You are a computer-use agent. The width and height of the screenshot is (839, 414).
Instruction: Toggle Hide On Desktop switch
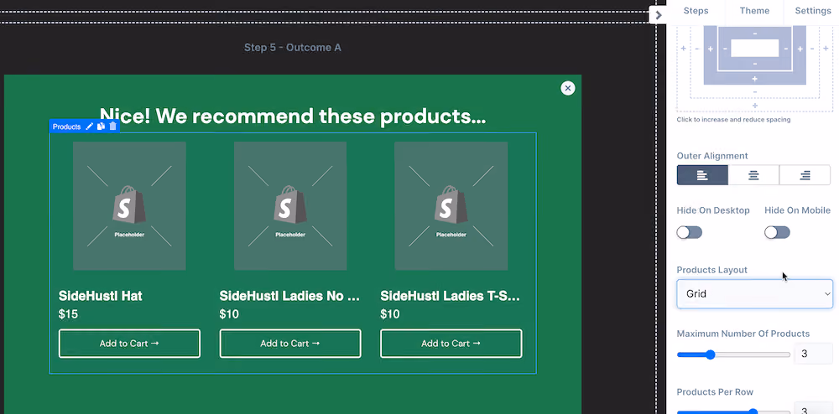[689, 232]
